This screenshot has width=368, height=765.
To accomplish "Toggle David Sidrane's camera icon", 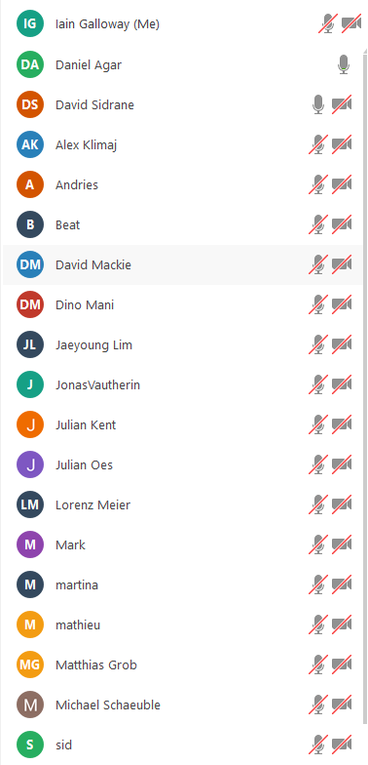I will pyautogui.click(x=342, y=105).
